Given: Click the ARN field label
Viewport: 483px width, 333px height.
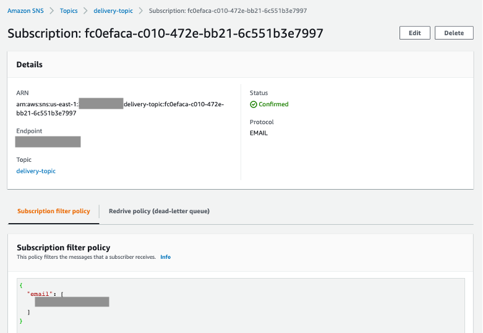Looking at the screenshot, I should pos(22,93).
